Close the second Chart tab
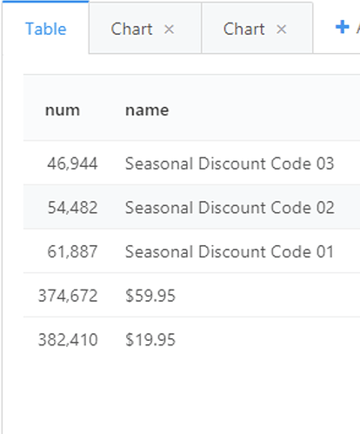 (281, 30)
